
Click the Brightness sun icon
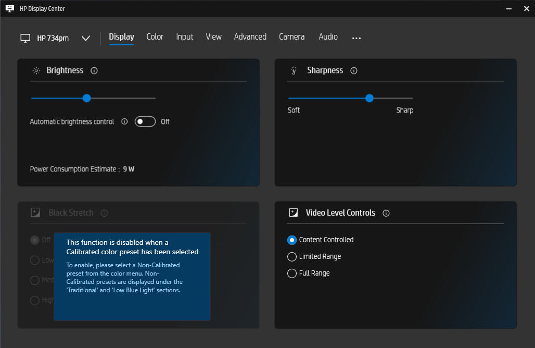(x=36, y=70)
